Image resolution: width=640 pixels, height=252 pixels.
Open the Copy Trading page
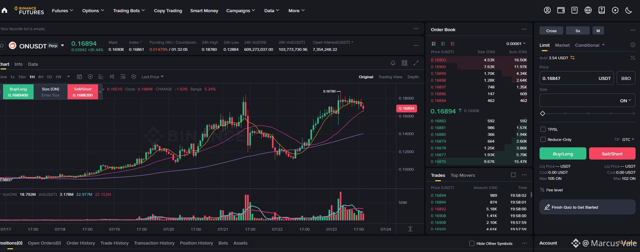coord(168,10)
